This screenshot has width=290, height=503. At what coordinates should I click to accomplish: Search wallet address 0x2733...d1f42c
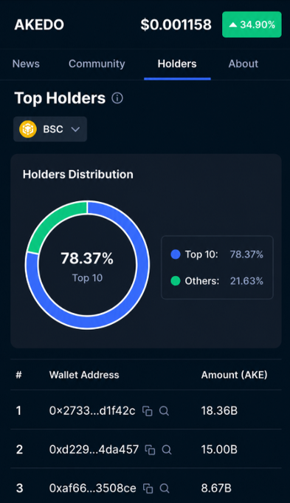[x=164, y=411]
